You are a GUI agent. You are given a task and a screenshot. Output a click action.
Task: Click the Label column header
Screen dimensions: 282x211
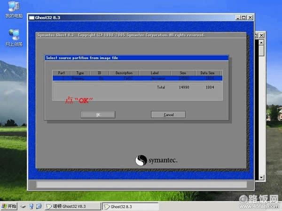click(x=155, y=73)
